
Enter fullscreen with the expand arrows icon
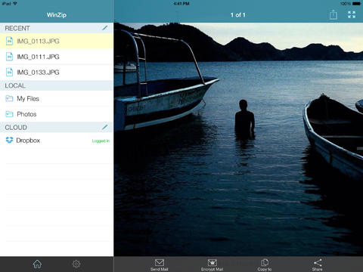pos(352,14)
